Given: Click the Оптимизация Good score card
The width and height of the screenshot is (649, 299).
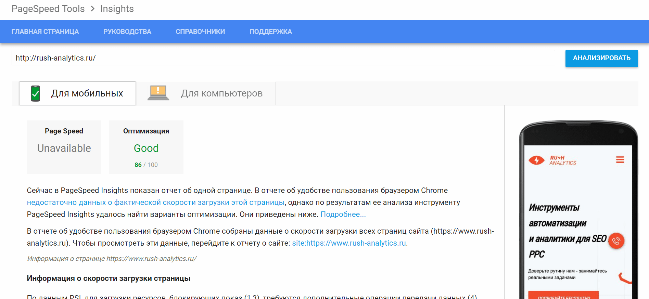Looking at the screenshot, I should [146, 147].
